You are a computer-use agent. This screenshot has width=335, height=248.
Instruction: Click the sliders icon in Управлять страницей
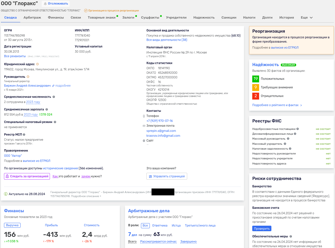150,176
